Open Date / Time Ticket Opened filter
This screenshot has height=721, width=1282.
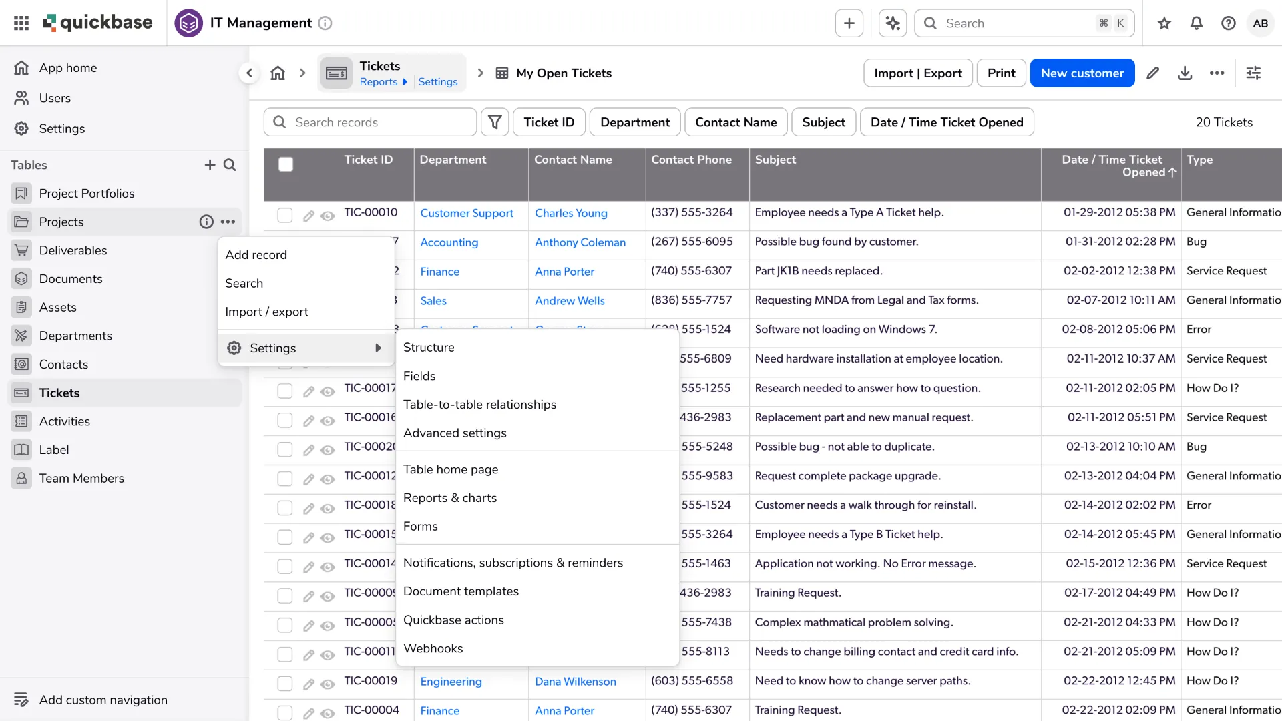947,122
